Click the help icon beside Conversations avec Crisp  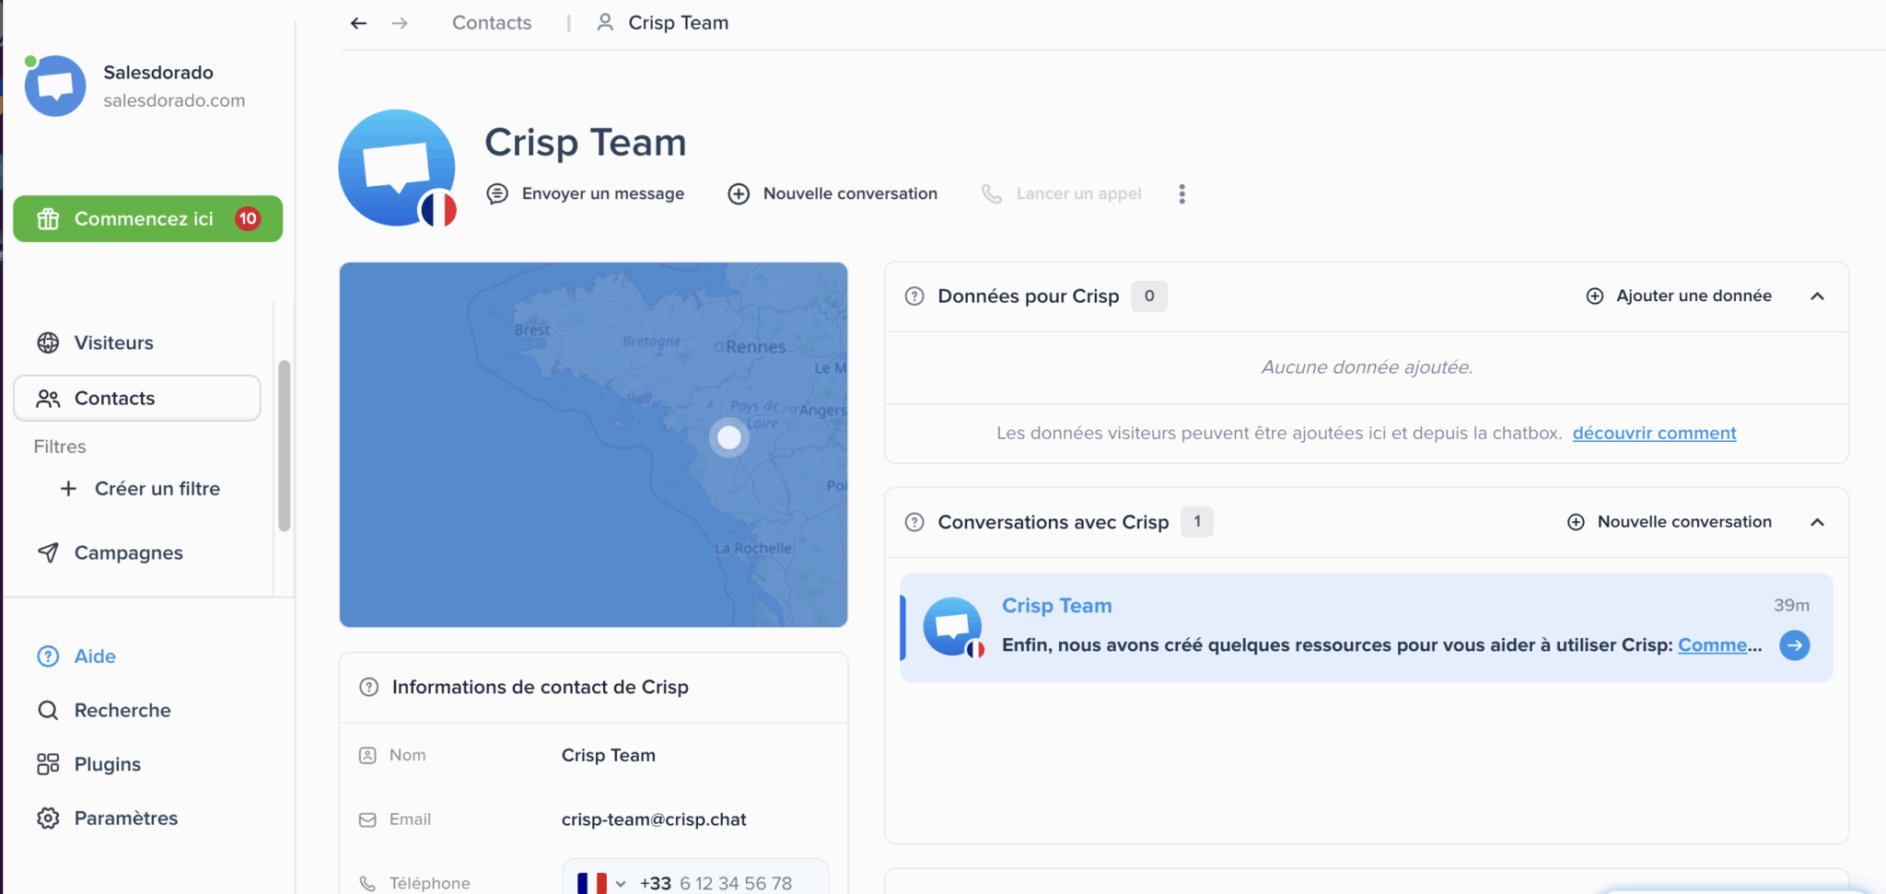point(914,522)
